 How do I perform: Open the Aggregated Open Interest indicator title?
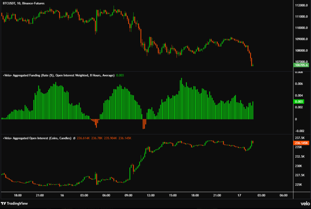[37, 138]
